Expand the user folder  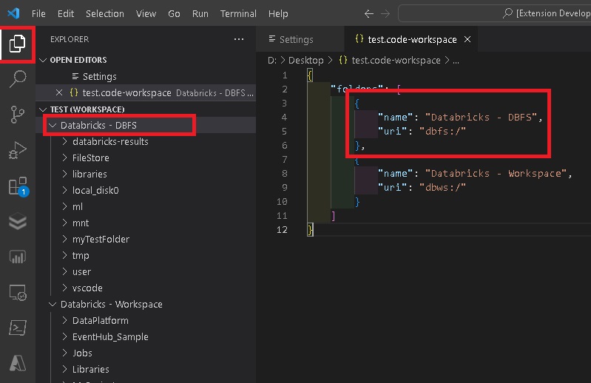tap(65, 271)
